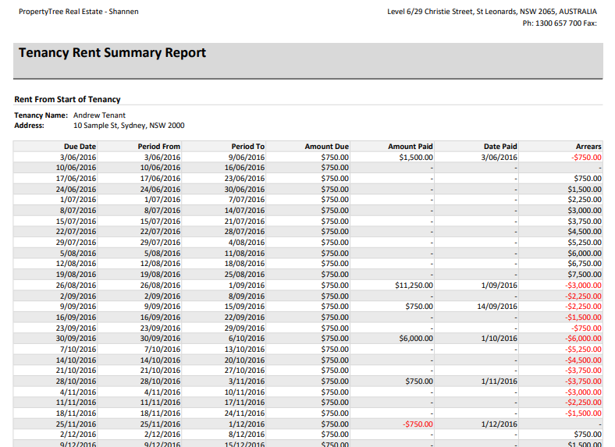Click the Level 6/29 Christie Street address line

[x=492, y=12]
